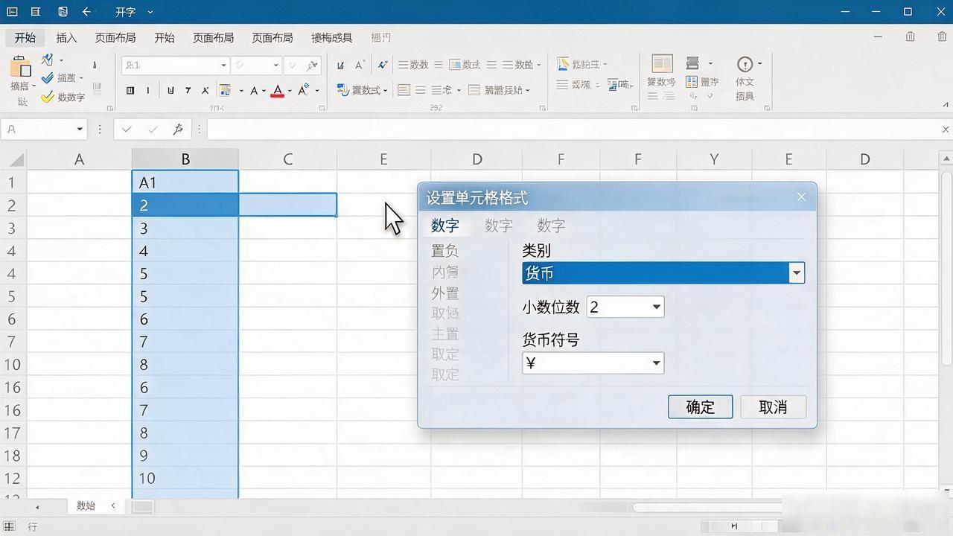This screenshot has width=953, height=536.
Task: Expand the 类别 dropdown showing 货币
Action: point(797,272)
